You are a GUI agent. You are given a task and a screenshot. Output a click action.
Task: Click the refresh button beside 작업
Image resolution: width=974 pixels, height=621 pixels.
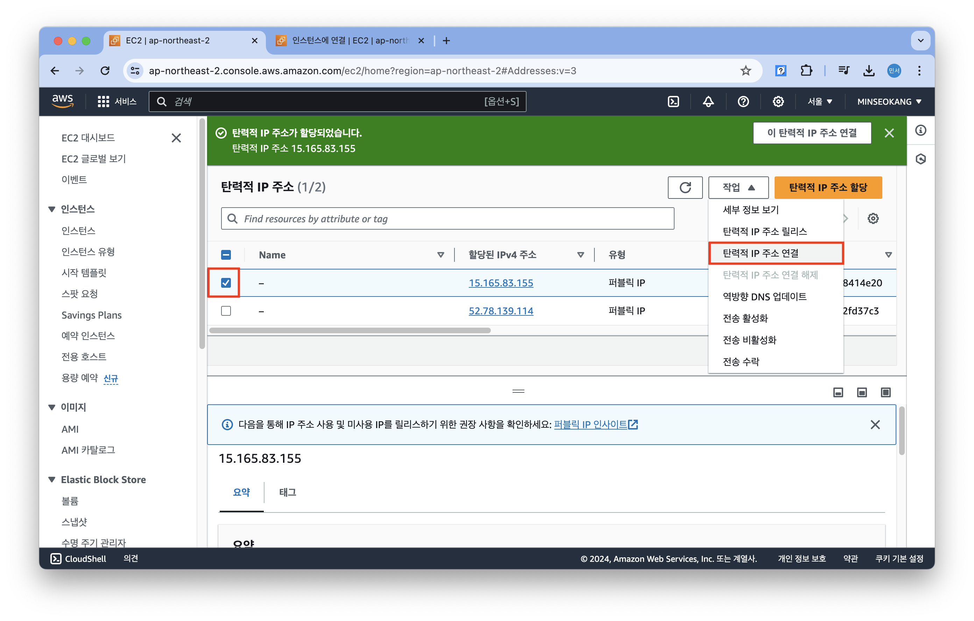pyautogui.click(x=685, y=187)
